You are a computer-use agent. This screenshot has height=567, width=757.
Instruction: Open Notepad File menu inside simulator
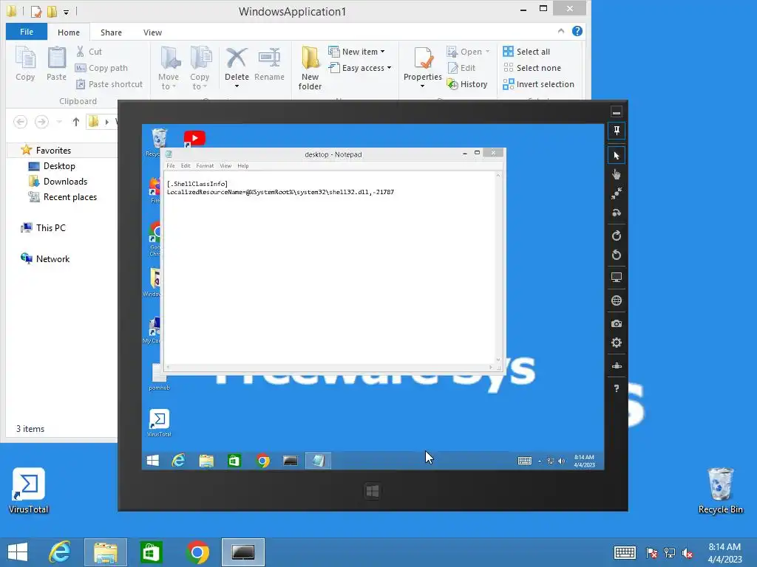click(x=171, y=165)
